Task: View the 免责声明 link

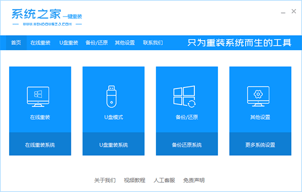Action: click(x=194, y=180)
